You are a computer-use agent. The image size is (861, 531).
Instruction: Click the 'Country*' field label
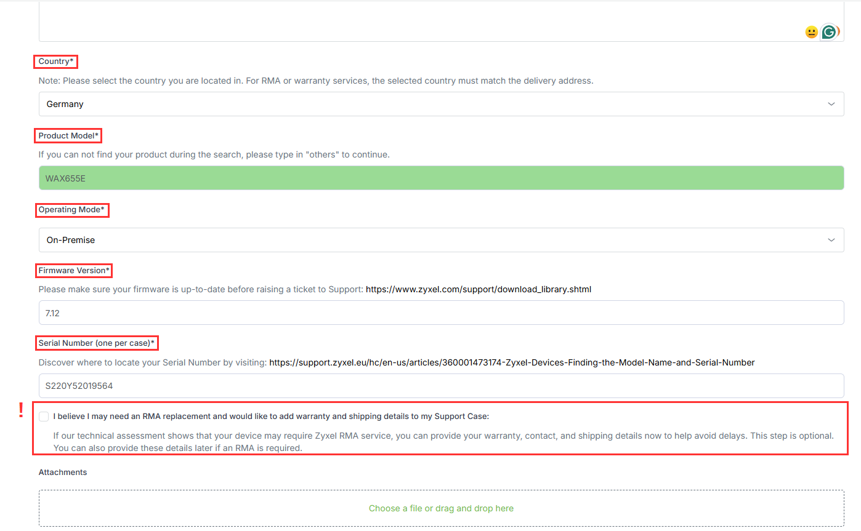point(56,62)
